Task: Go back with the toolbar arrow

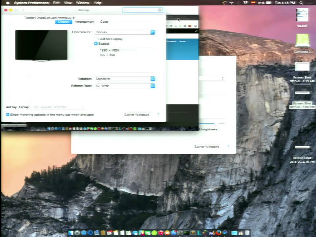Action: (23, 10)
